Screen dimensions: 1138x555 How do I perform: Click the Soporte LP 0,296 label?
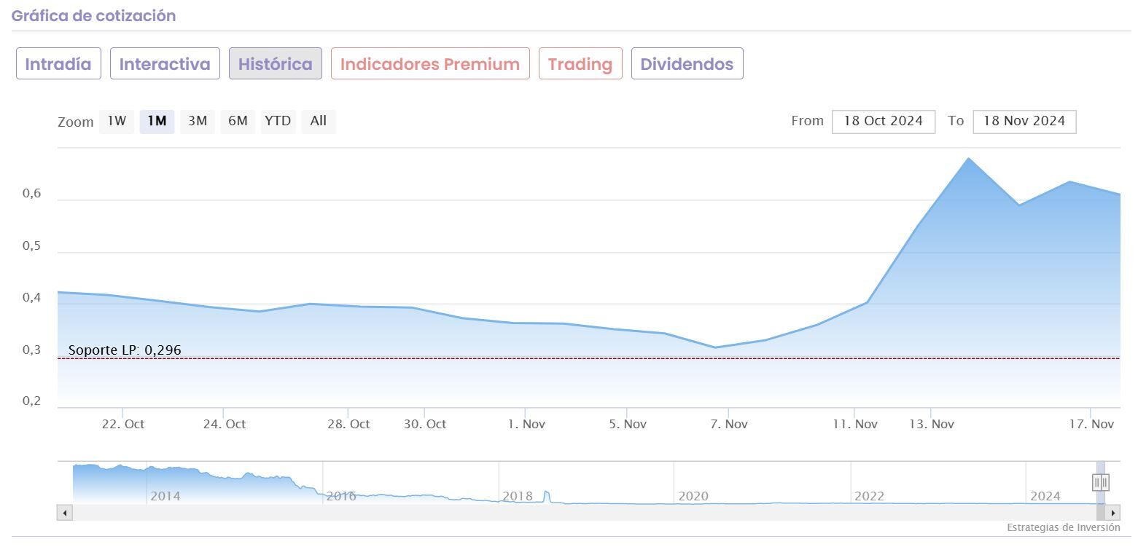[x=125, y=350]
